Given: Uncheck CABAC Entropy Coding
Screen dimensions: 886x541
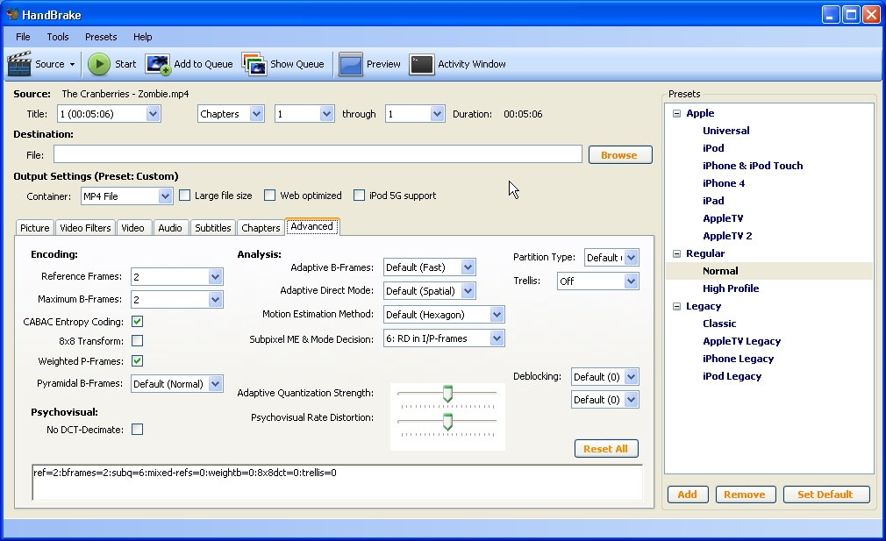Looking at the screenshot, I should (138, 321).
